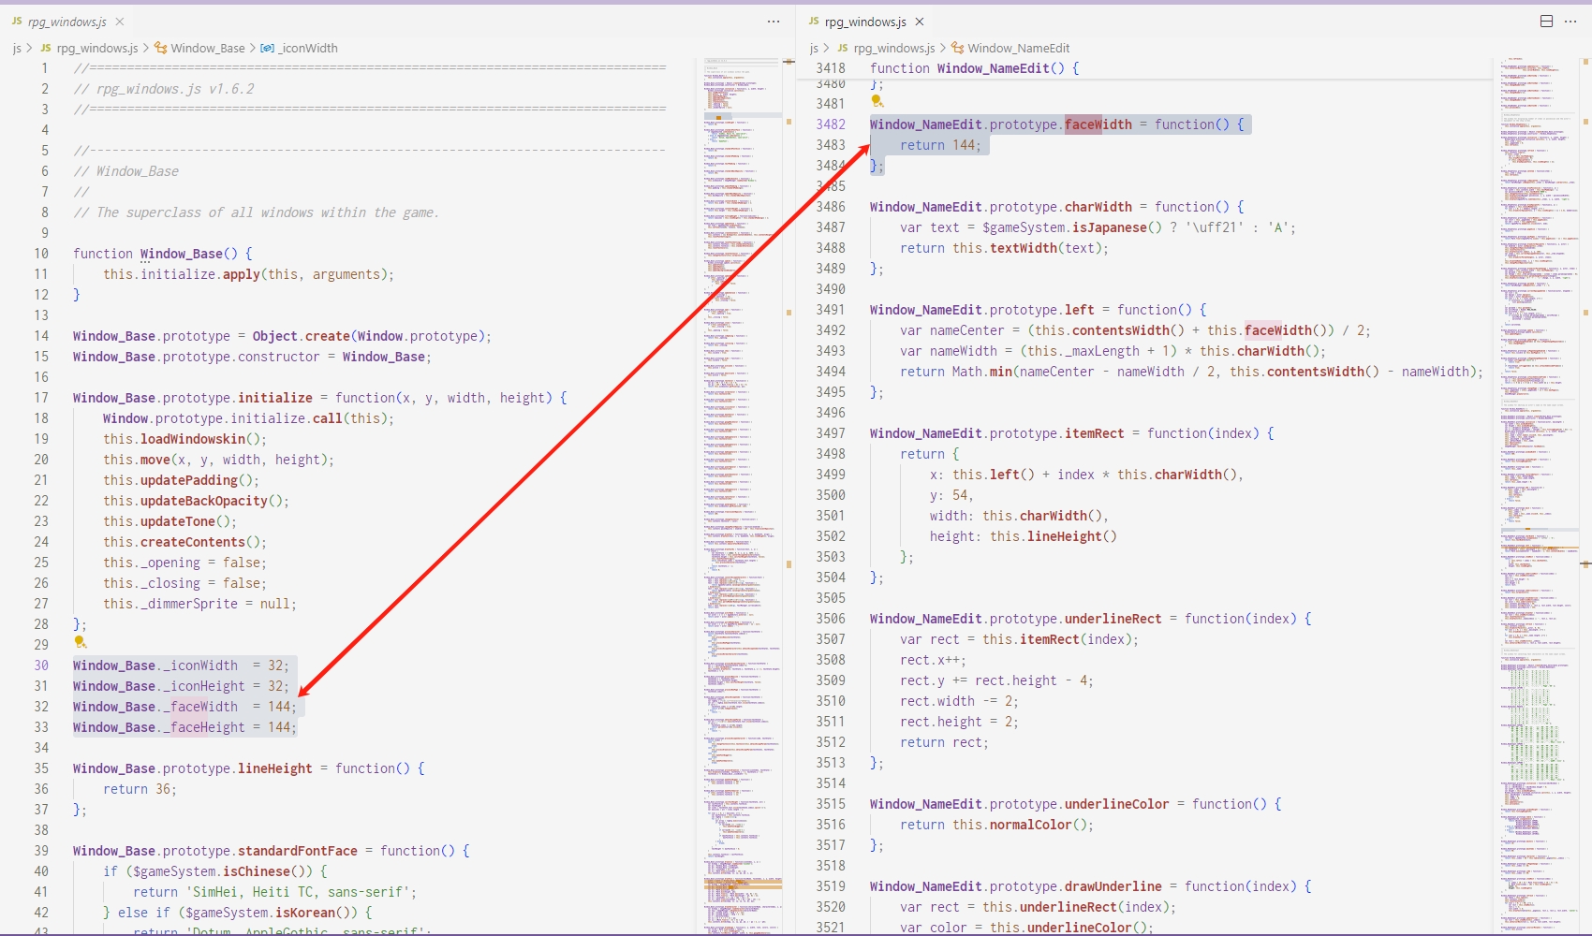Click line number 3482 in right editor
This screenshot has width=1592, height=936.
(x=831, y=124)
